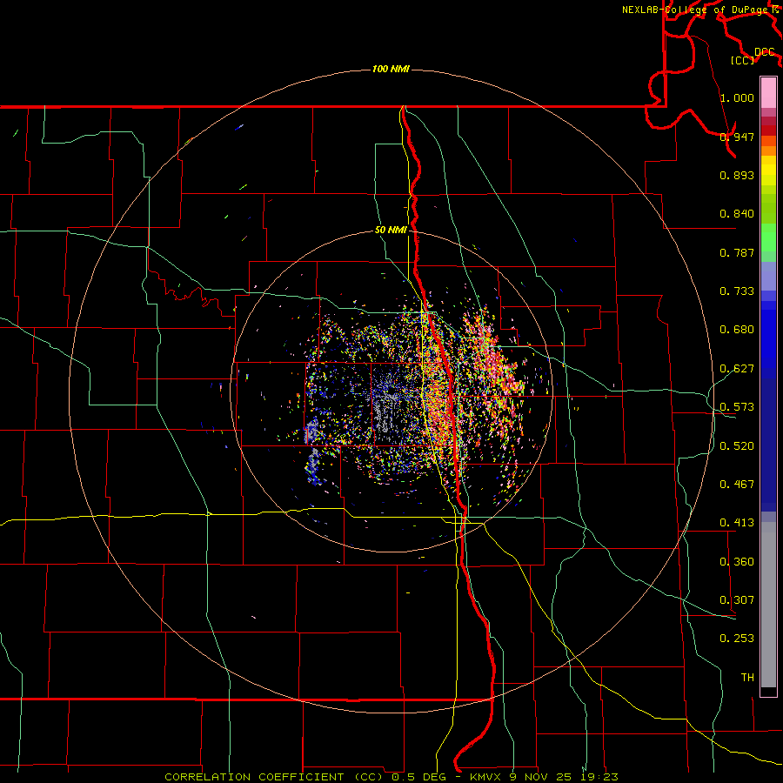Click the 0.467 color scale value
Image resolution: width=783 pixels, height=783 pixels.
click(x=737, y=485)
